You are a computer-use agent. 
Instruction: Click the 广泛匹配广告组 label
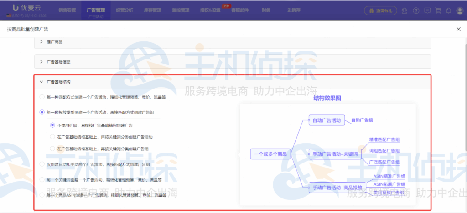click(384, 162)
